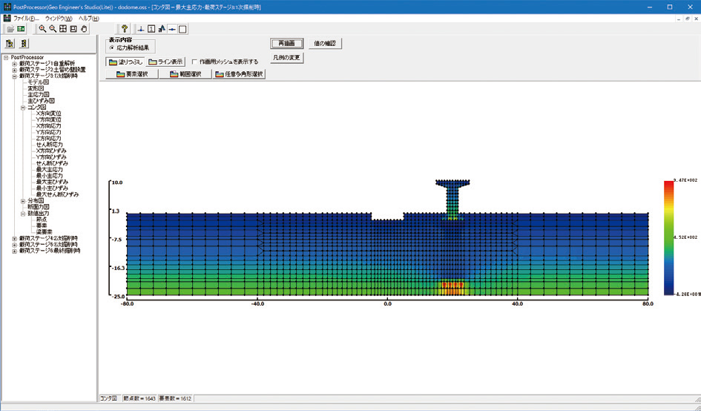Viewport: 701px width, 411px height.
Task: Toggle the 塗りつぶし fill display button
Action: 125,62
